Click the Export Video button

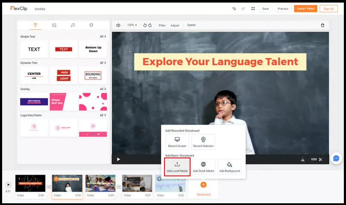point(305,9)
